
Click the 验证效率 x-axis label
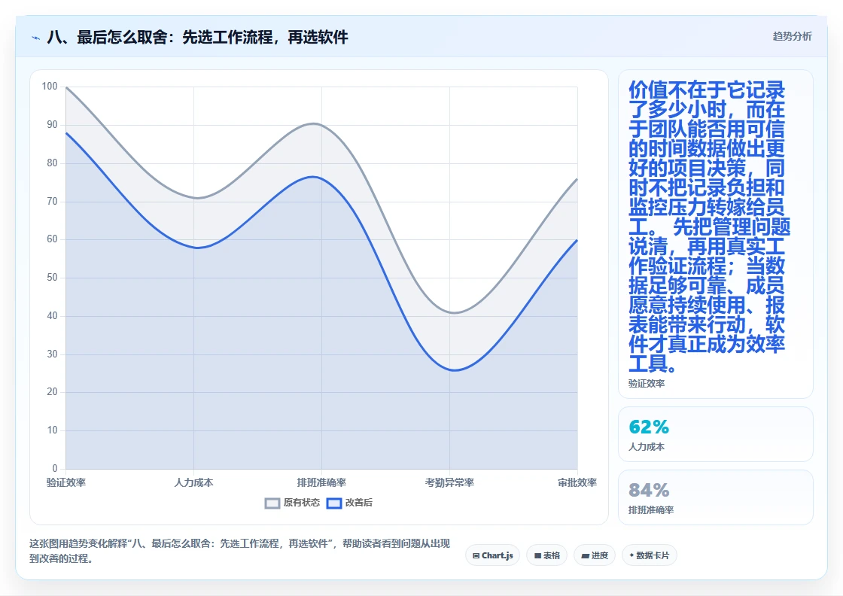[x=66, y=482]
